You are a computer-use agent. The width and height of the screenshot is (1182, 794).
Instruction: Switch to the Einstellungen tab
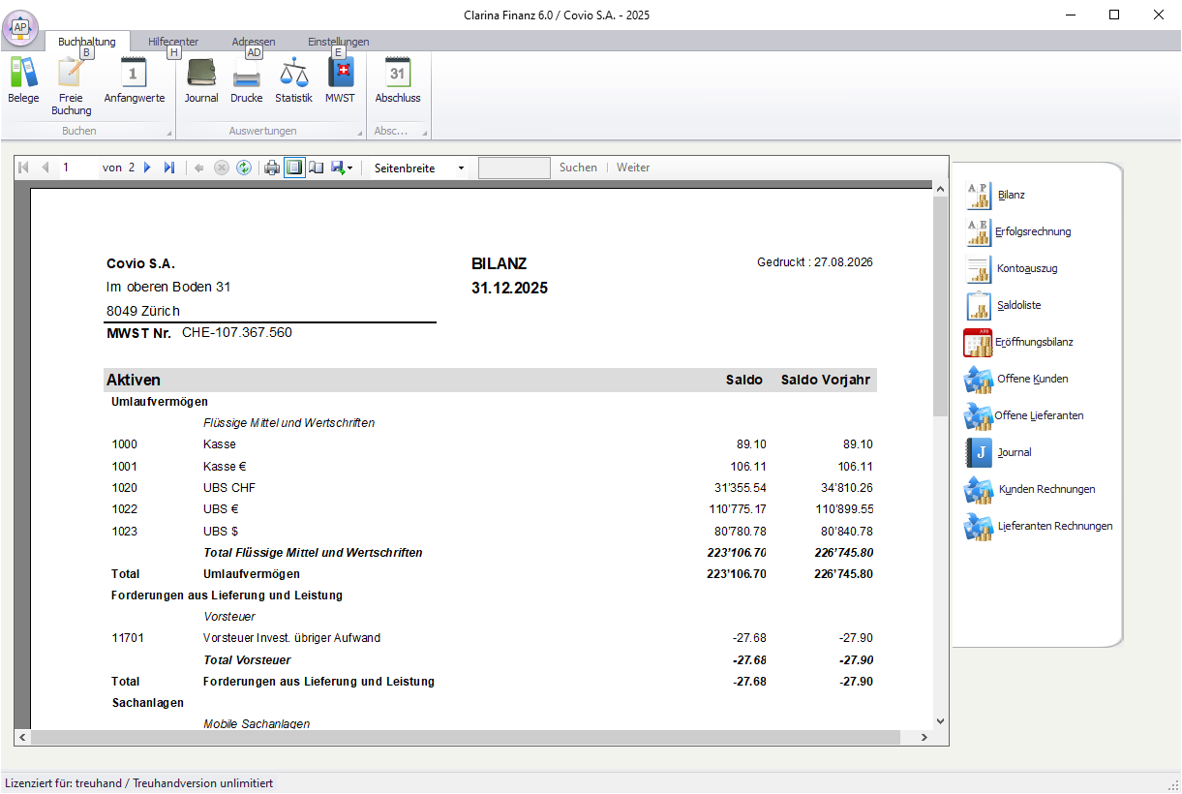[x=339, y=42]
